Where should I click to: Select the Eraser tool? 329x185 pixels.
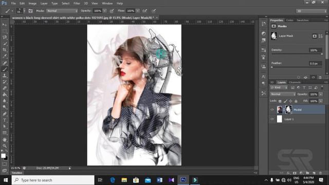click(x=5, y=88)
